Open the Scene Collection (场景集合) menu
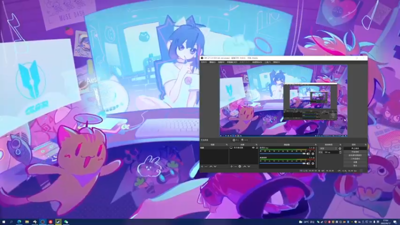Viewport: 400px width, 225px height. (257, 62)
